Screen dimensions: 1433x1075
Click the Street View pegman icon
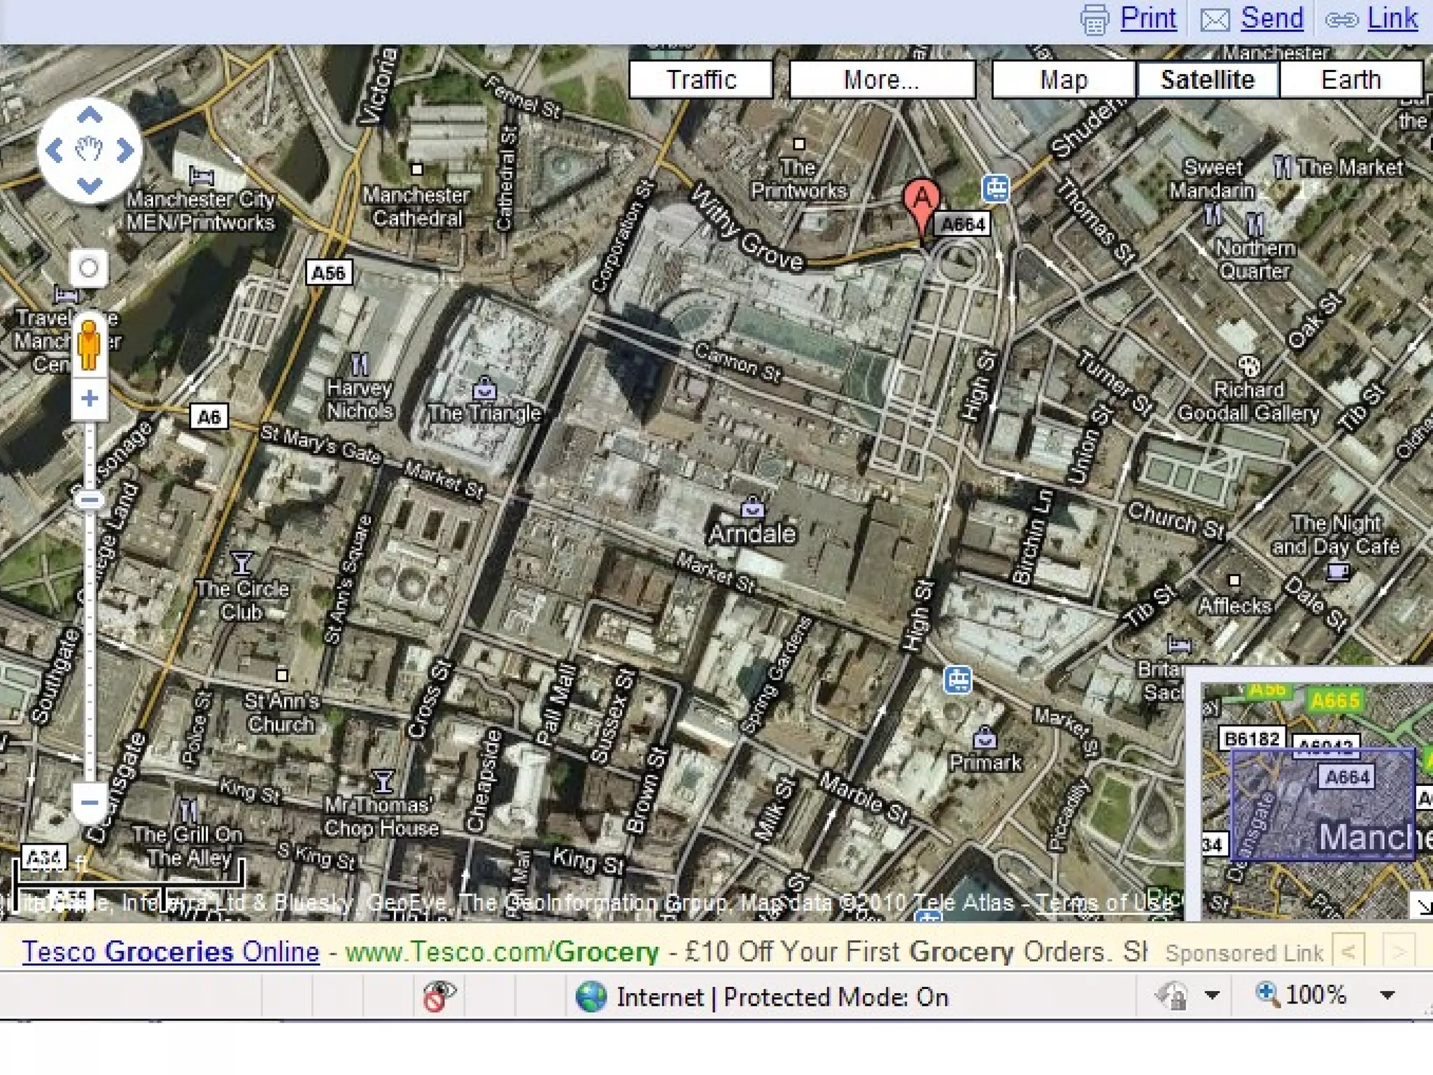pyautogui.click(x=89, y=344)
